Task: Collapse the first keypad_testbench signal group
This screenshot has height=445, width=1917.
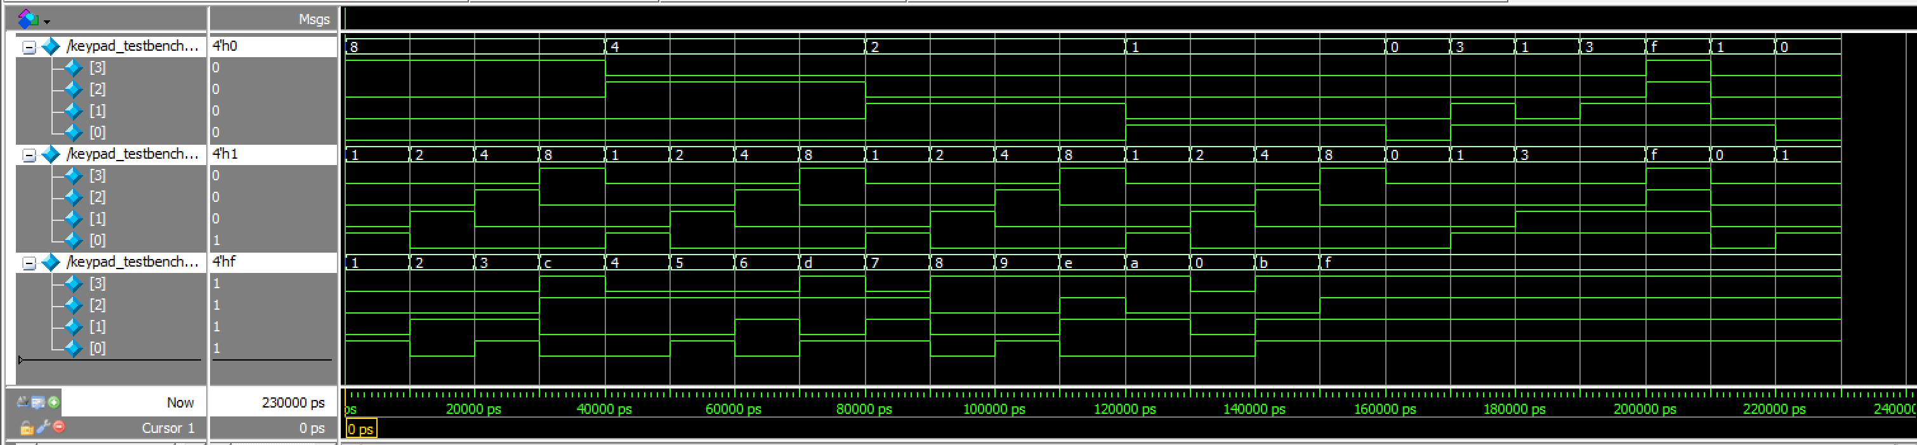Action: pos(29,47)
